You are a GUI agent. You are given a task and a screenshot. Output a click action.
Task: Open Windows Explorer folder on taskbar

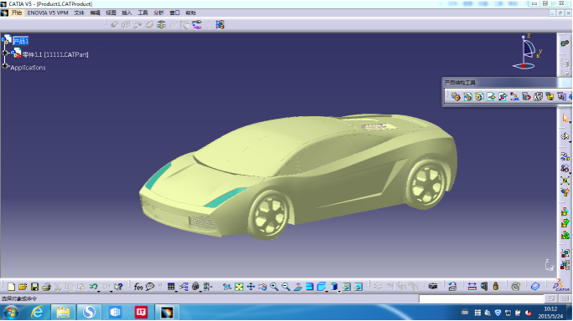(63, 313)
